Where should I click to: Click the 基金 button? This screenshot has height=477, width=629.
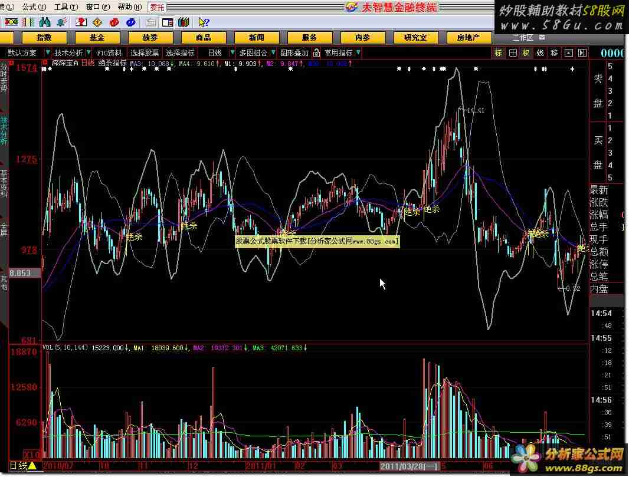pos(97,38)
